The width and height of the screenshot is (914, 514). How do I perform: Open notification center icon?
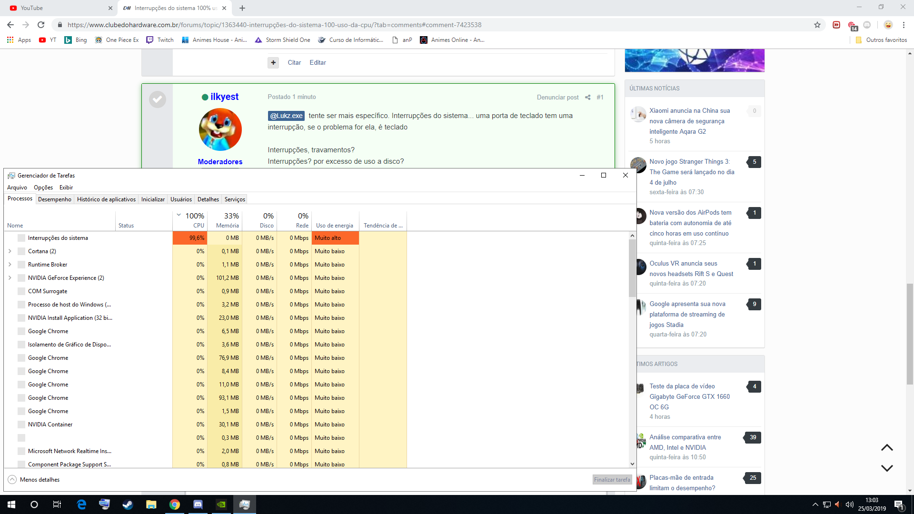(899, 505)
